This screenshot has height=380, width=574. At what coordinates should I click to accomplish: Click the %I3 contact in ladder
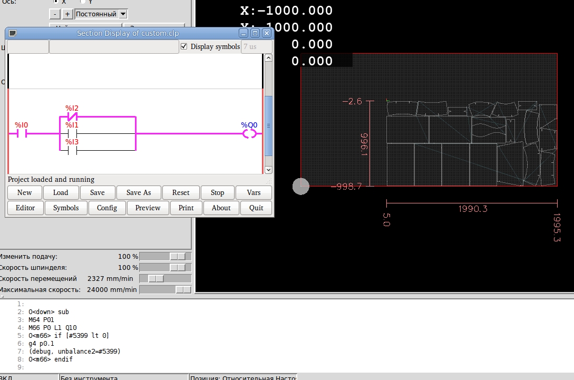[x=72, y=150]
